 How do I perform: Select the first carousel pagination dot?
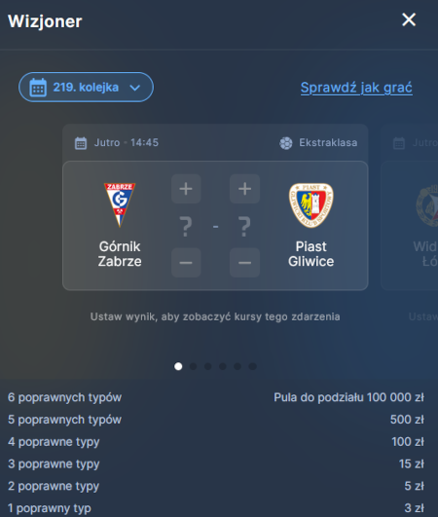[178, 366]
